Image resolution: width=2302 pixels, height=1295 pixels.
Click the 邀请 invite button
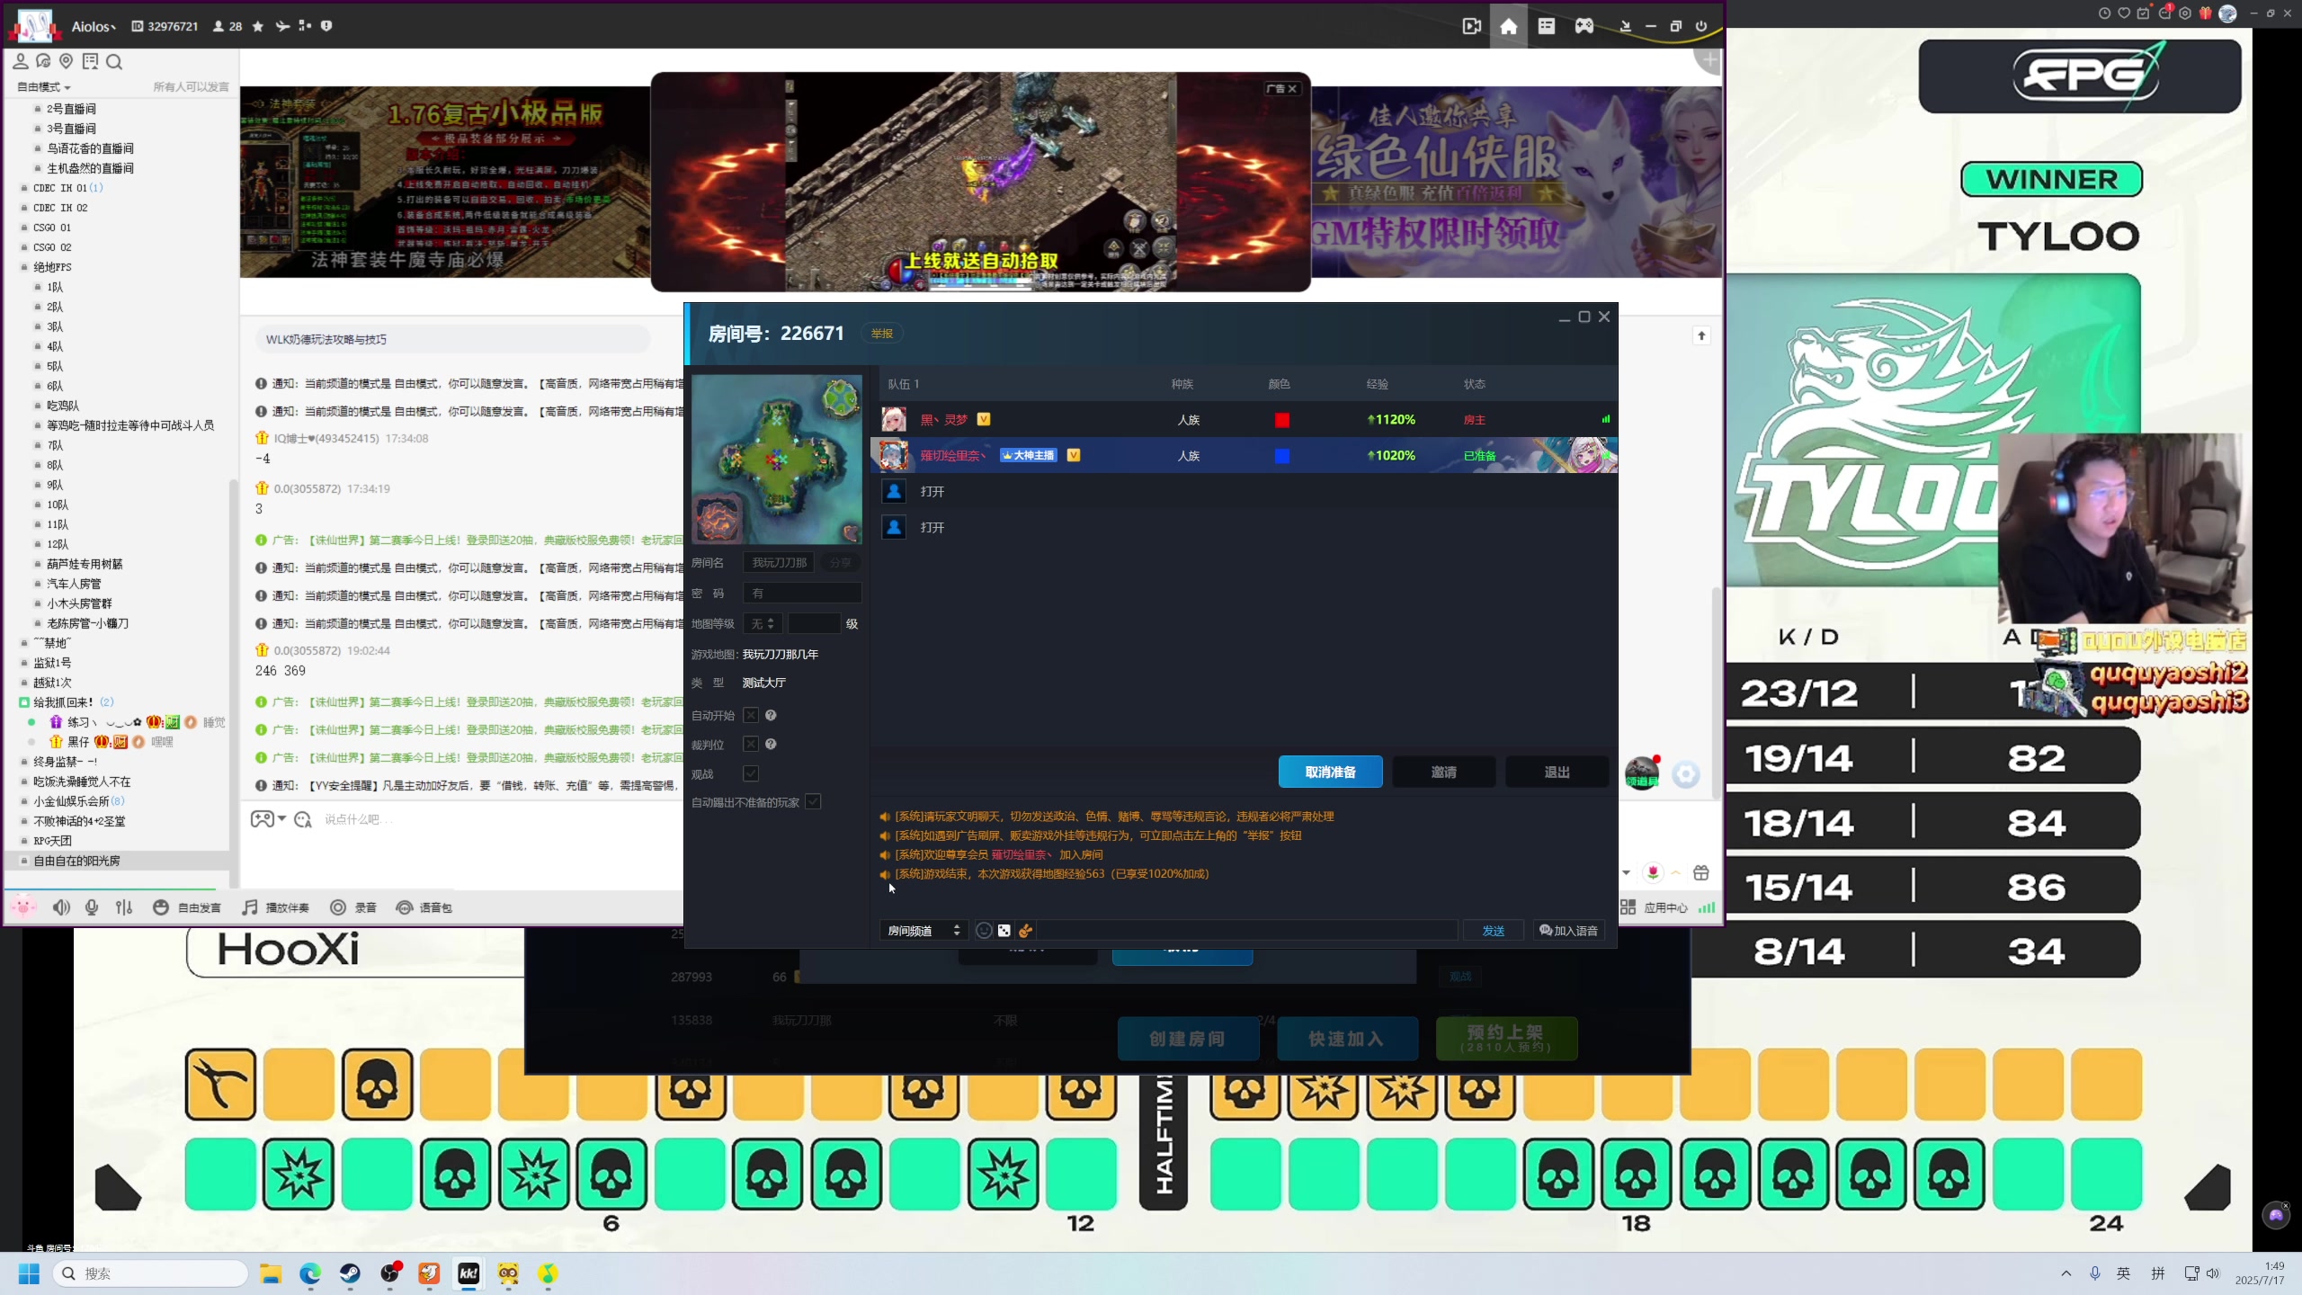coord(1443,773)
